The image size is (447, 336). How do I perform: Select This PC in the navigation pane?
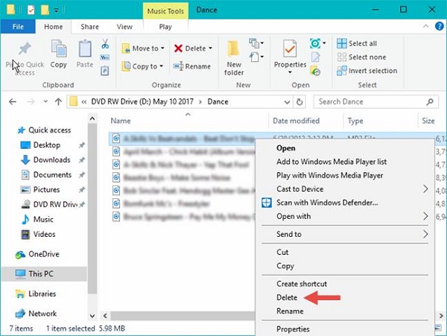click(44, 273)
